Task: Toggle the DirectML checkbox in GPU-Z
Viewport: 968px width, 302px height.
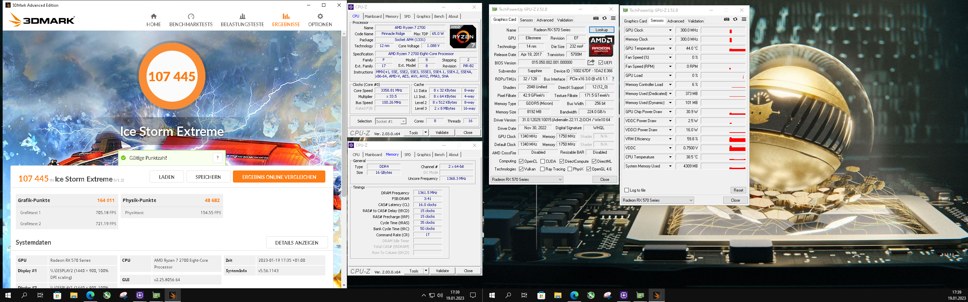Action: (x=594, y=161)
